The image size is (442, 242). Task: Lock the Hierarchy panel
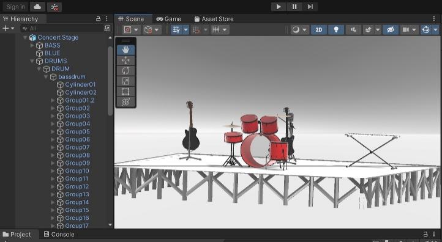tap(98, 18)
